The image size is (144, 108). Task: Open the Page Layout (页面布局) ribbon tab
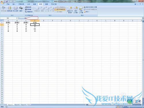coord(21,4)
